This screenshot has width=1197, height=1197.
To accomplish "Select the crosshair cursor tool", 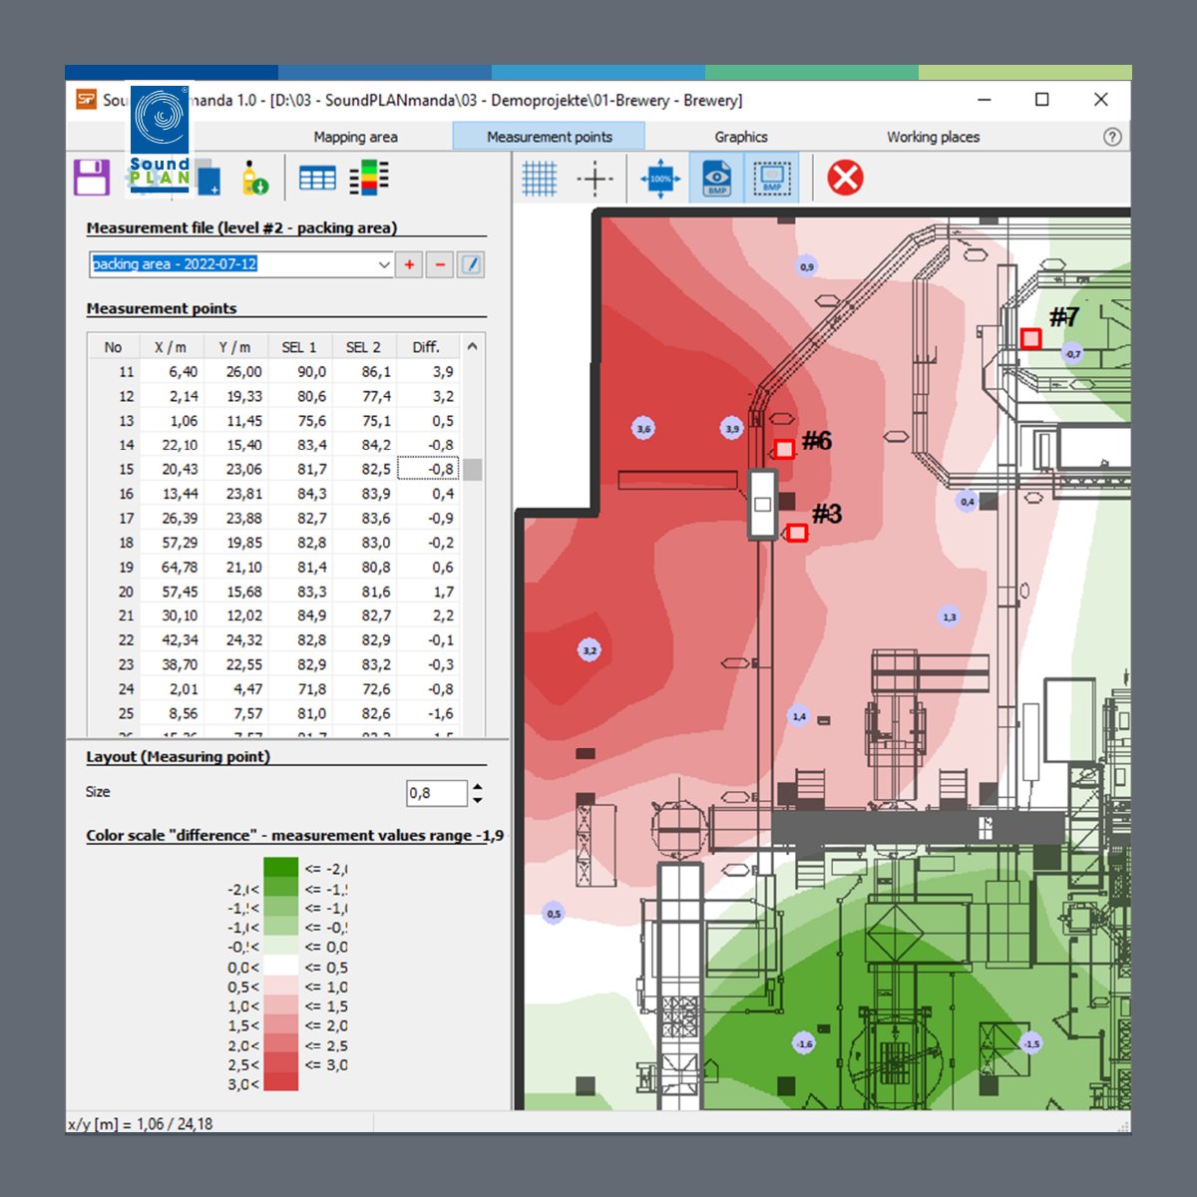I will tap(596, 179).
